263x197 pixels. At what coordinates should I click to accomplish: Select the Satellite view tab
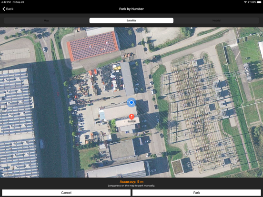click(x=131, y=20)
